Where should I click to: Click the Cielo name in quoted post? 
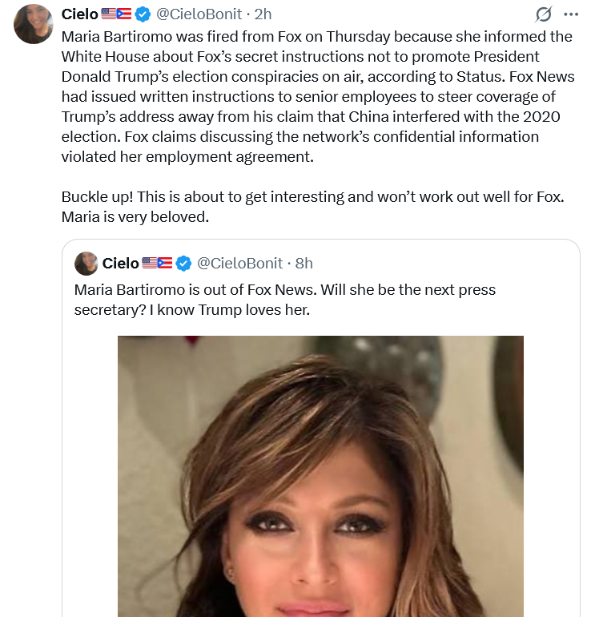(x=120, y=264)
